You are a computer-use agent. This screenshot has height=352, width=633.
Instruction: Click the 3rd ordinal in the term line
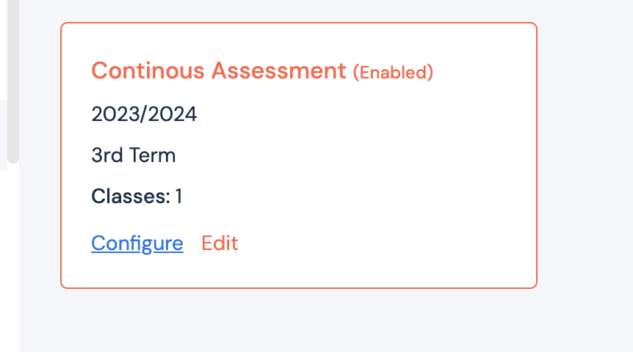106,155
